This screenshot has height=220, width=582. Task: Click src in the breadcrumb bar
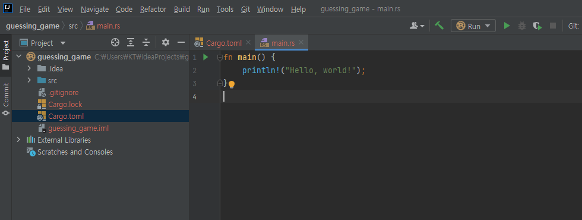point(74,26)
